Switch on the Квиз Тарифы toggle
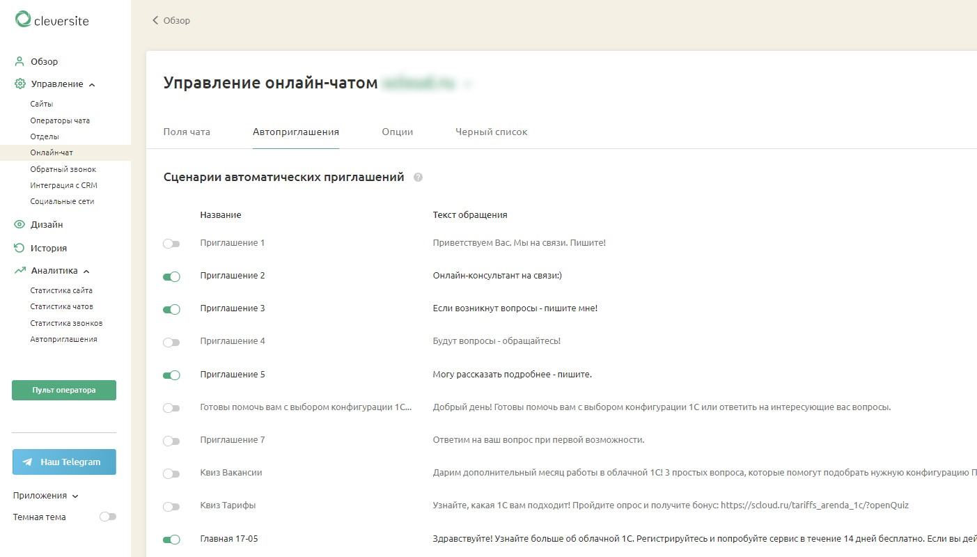 tap(171, 506)
